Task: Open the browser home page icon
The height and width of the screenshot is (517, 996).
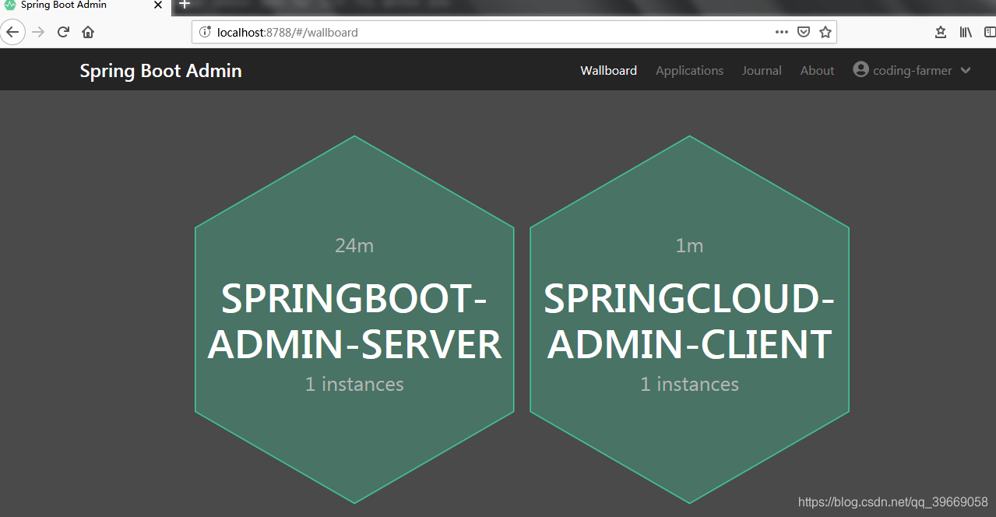Action: click(88, 32)
